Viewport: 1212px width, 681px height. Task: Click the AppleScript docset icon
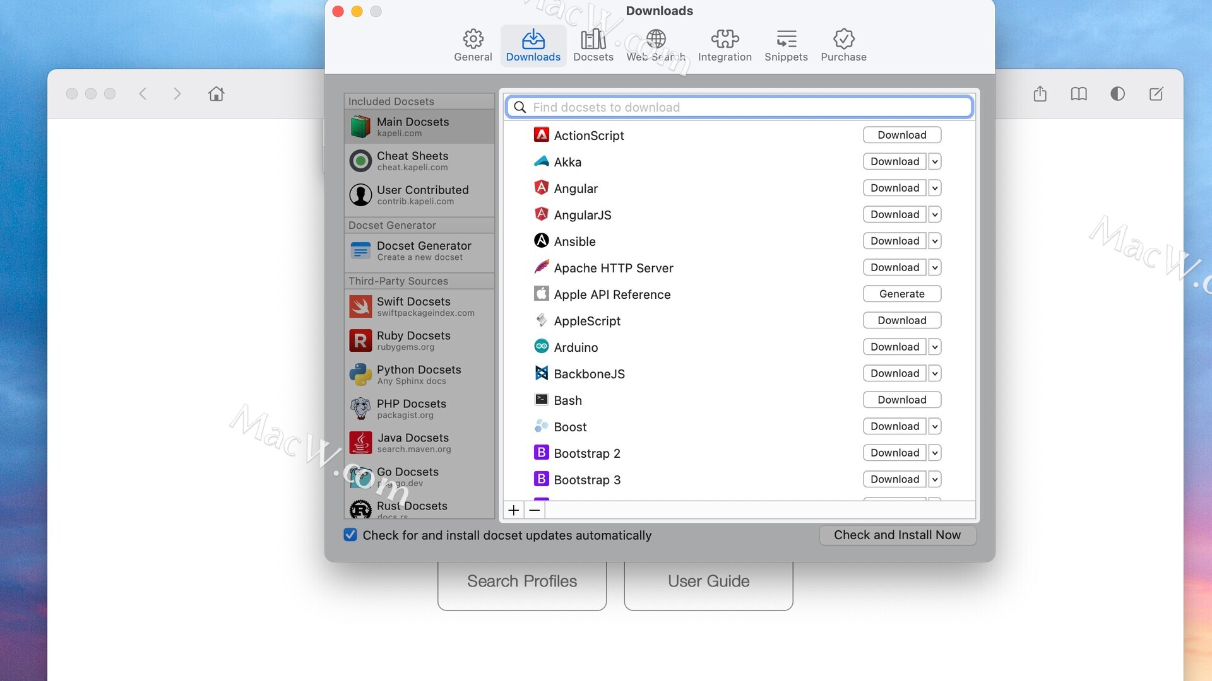[541, 320]
